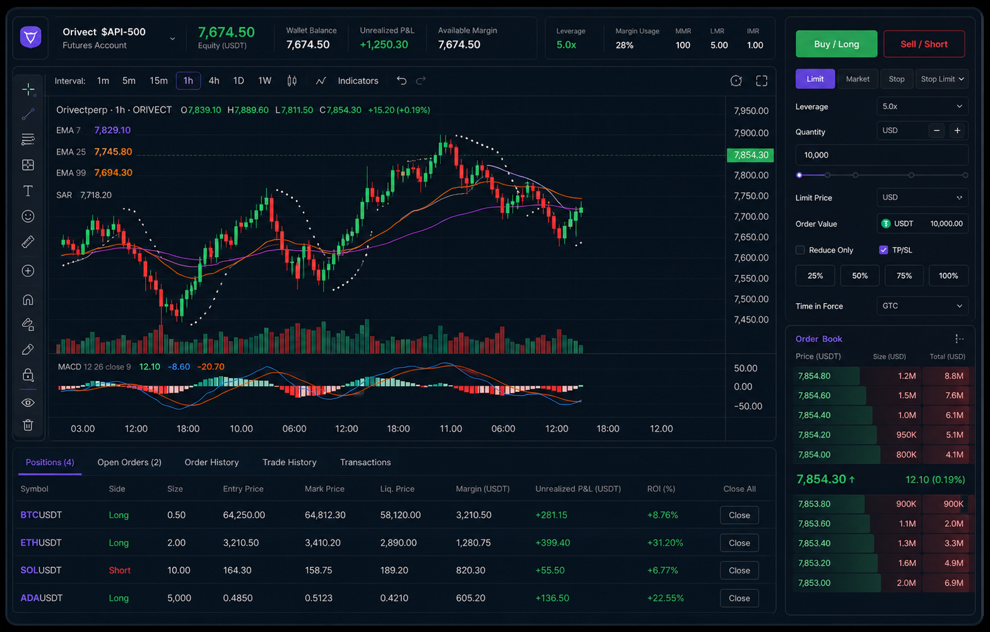Switch to the Open Orders (2) tab
This screenshot has width=990, height=632.
[x=129, y=463]
